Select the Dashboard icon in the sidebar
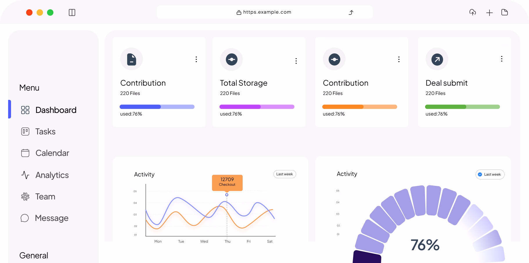Viewport: 529px width, 263px height. coord(25,110)
